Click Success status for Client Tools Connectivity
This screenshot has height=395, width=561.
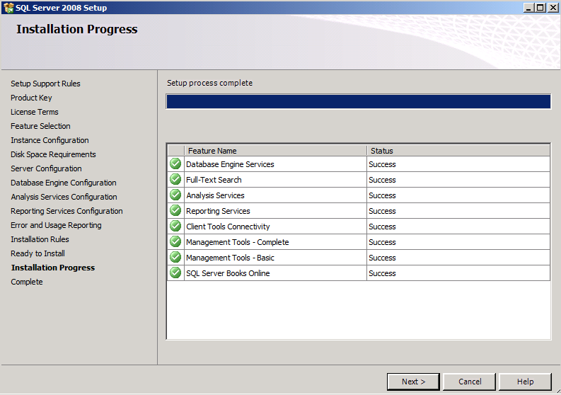coord(382,227)
